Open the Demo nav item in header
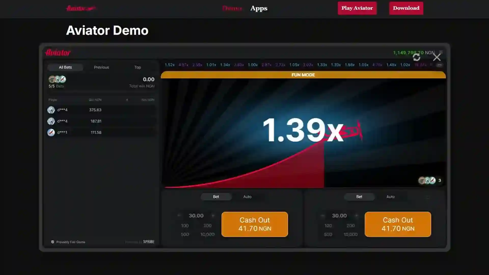This screenshot has height=275, width=489. pos(232,8)
